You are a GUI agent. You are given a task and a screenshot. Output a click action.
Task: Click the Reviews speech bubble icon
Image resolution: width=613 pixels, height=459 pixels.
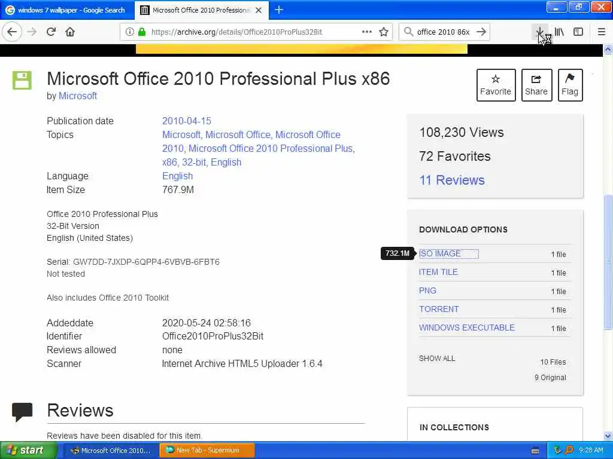(x=22, y=412)
